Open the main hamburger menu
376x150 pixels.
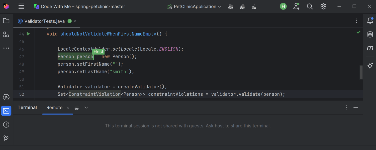(x=21, y=7)
